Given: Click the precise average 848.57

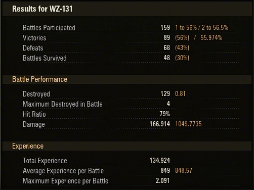Looking at the screenshot, I should pyautogui.click(x=184, y=171).
